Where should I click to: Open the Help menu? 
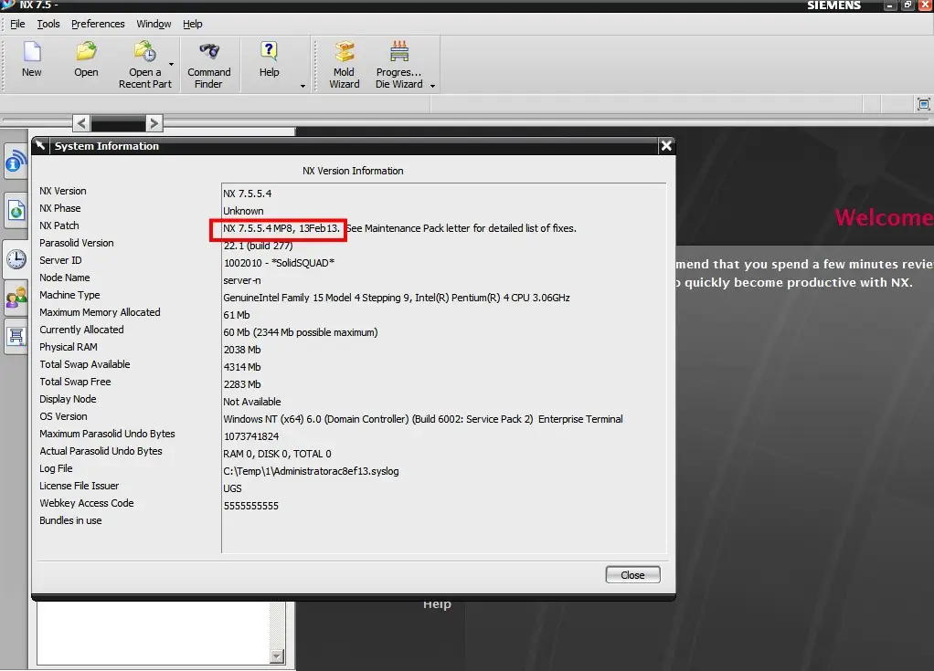click(193, 24)
